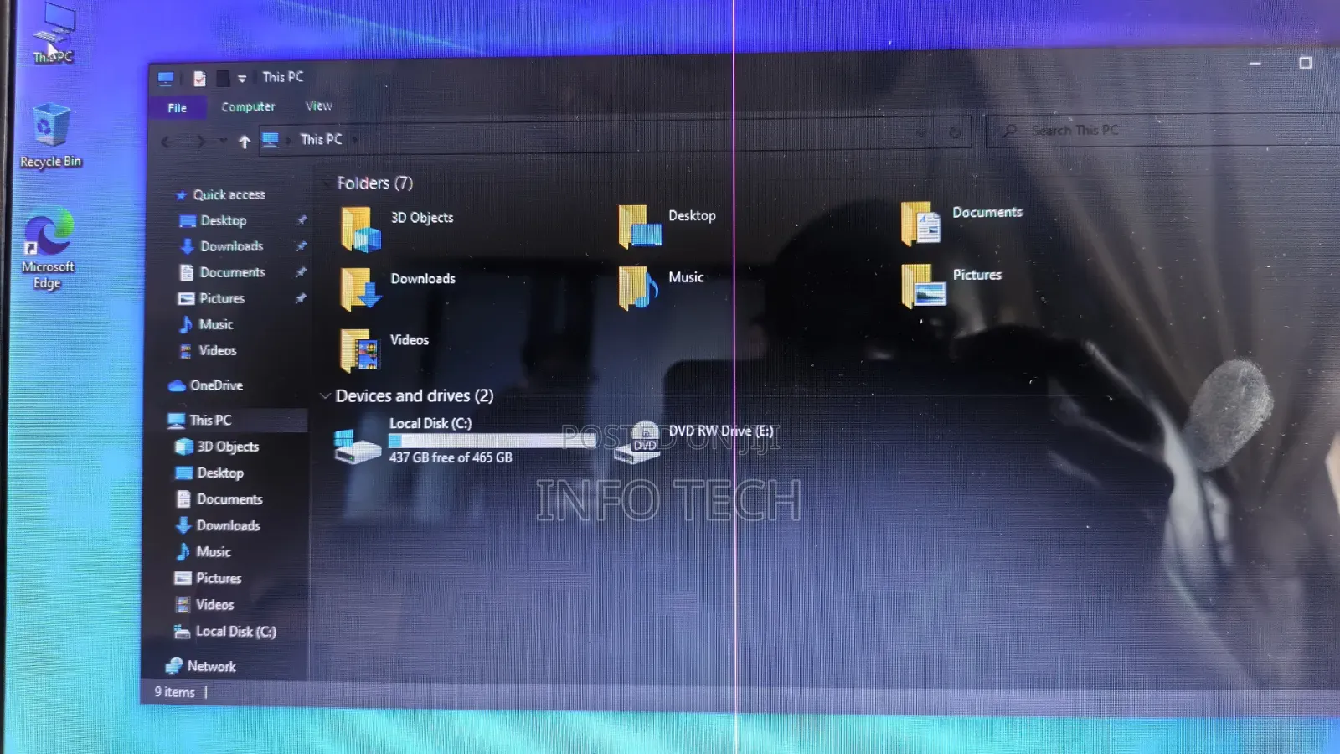Select Local Disk (C:) drive icon

pyautogui.click(x=358, y=445)
